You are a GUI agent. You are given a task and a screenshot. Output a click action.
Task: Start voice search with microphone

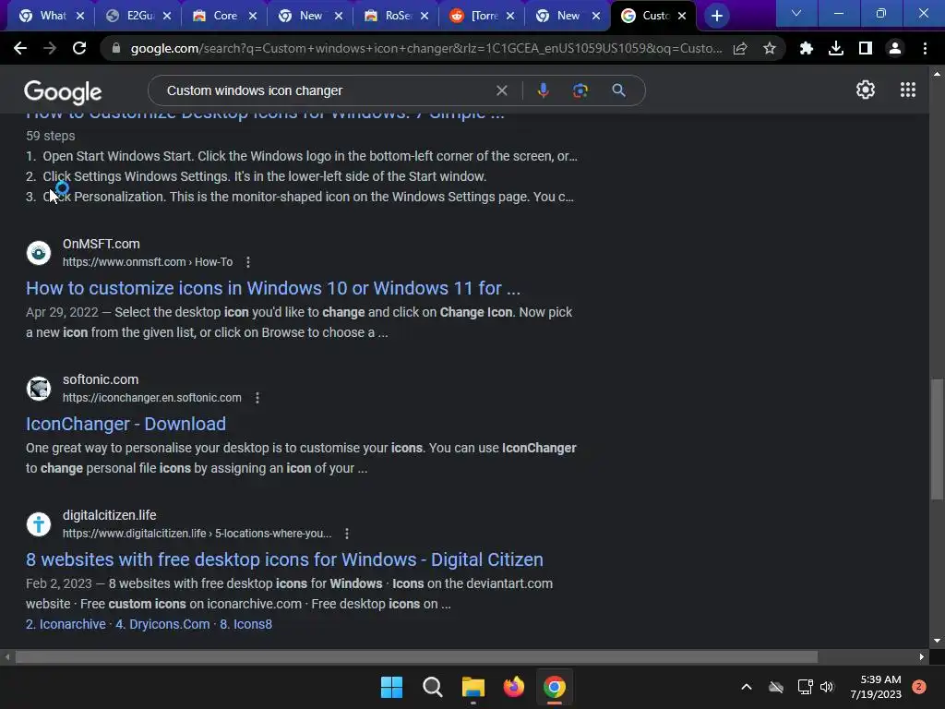click(543, 90)
